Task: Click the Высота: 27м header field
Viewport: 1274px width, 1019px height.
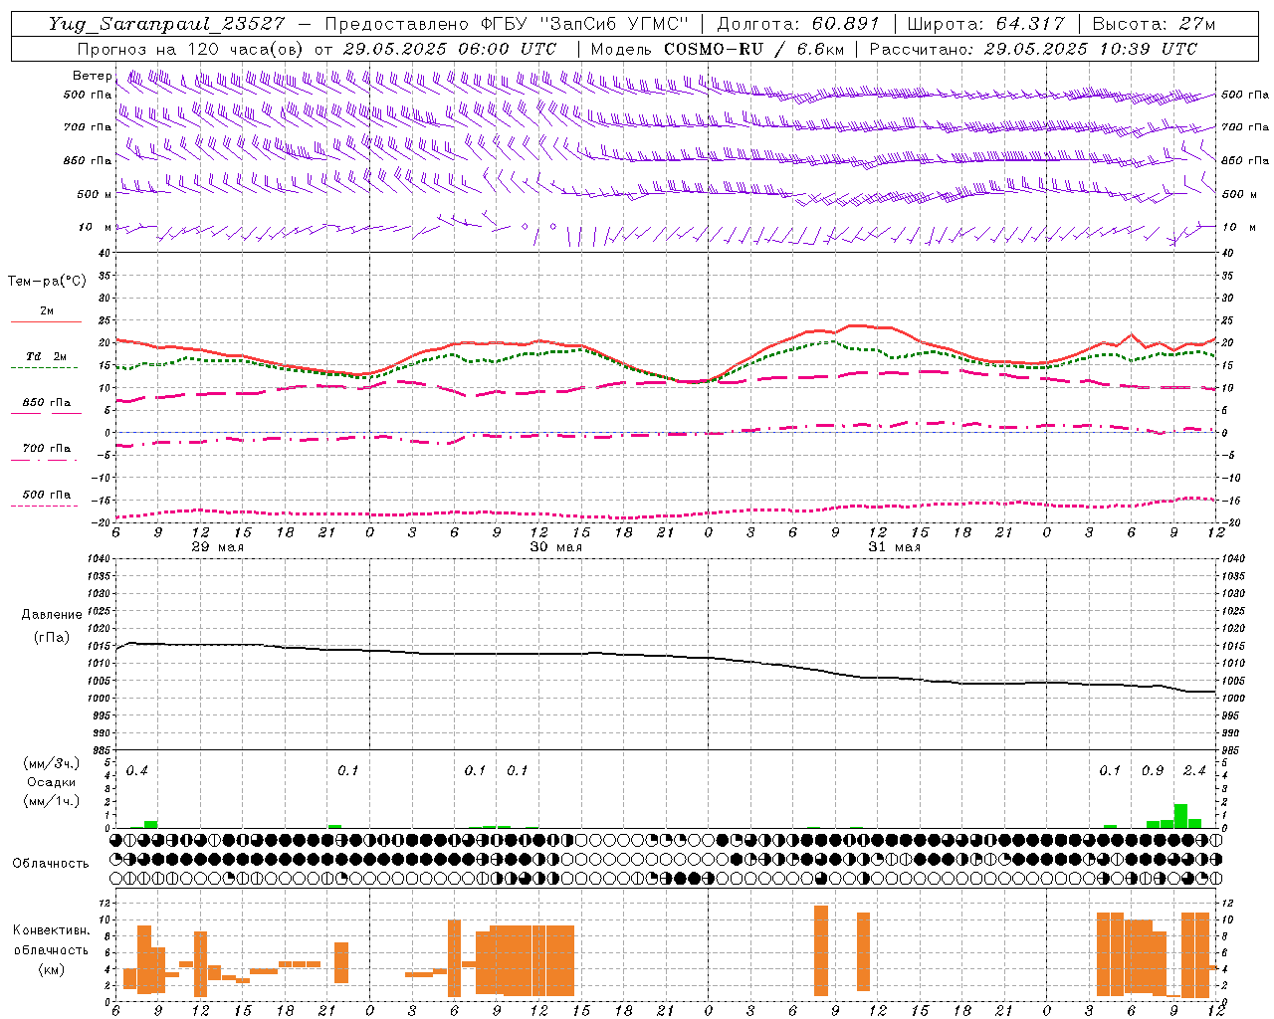Action: [x=1155, y=24]
